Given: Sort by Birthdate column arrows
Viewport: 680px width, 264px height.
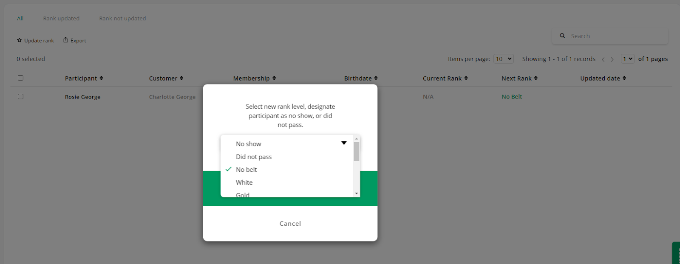Looking at the screenshot, I should tap(376, 78).
